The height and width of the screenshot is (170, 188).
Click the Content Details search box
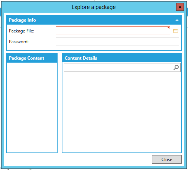click(x=122, y=67)
